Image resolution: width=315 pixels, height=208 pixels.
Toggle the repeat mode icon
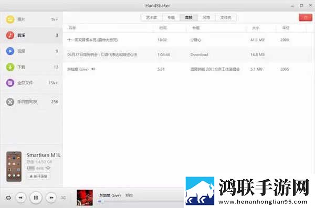pos(8,198)
